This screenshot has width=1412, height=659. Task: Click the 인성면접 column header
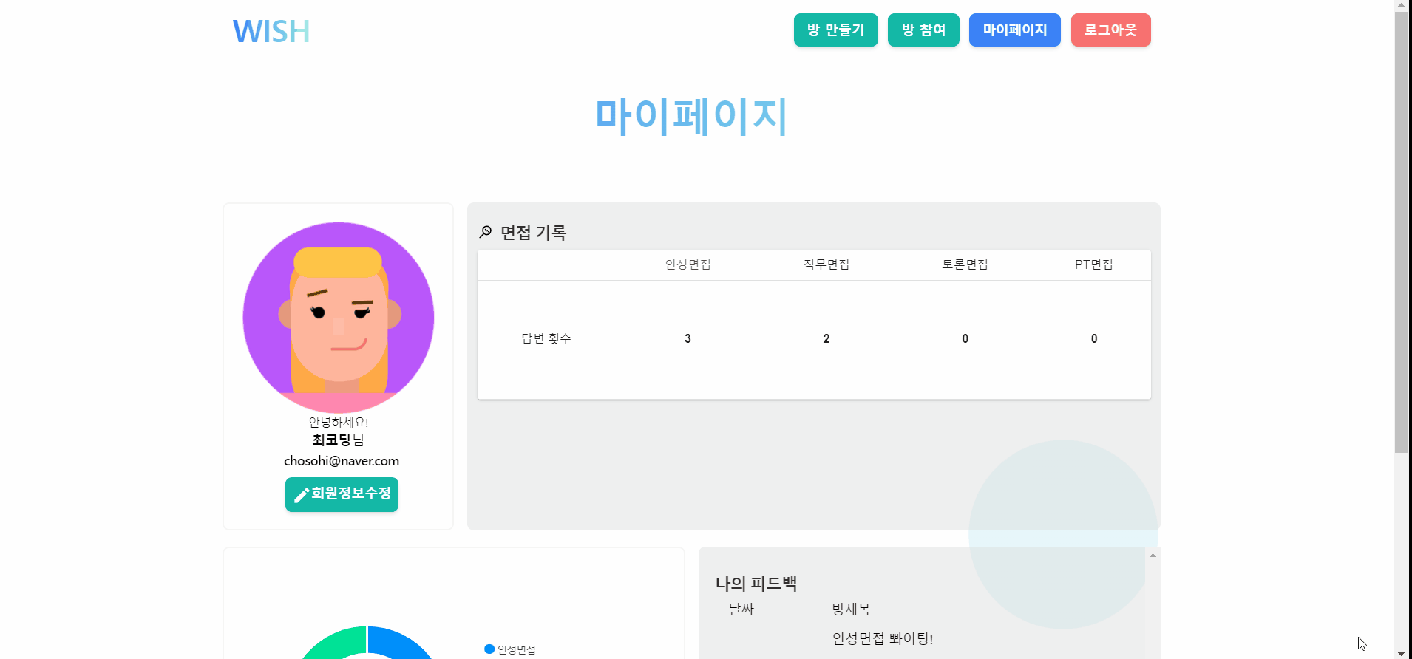click(688, 264)
